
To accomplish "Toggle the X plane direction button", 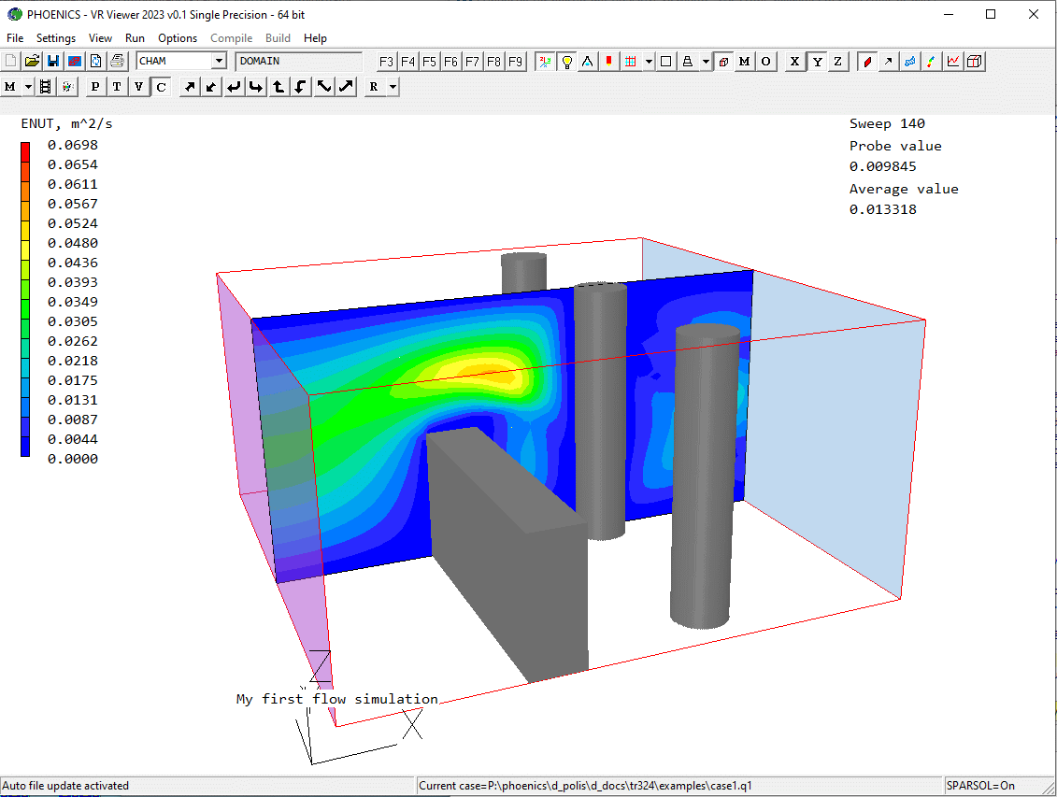I will [794, 62].
